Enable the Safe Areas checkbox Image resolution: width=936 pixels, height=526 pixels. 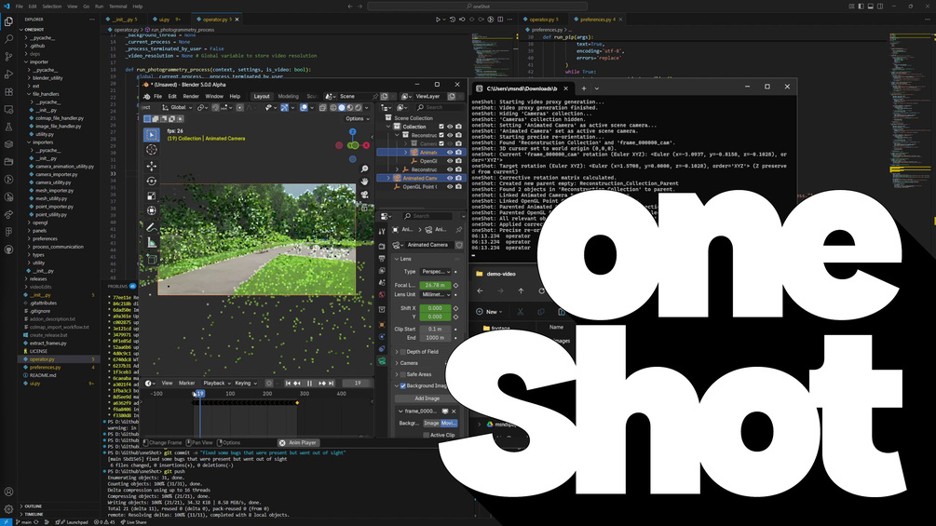[403, 374]
